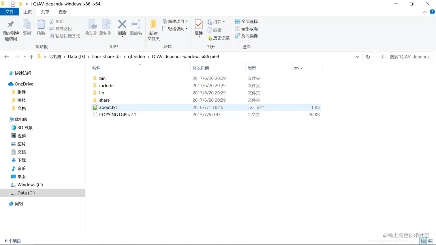Go up one folder level with the up arrow
This screenshot has width=436, height=245.
point(31,57)
